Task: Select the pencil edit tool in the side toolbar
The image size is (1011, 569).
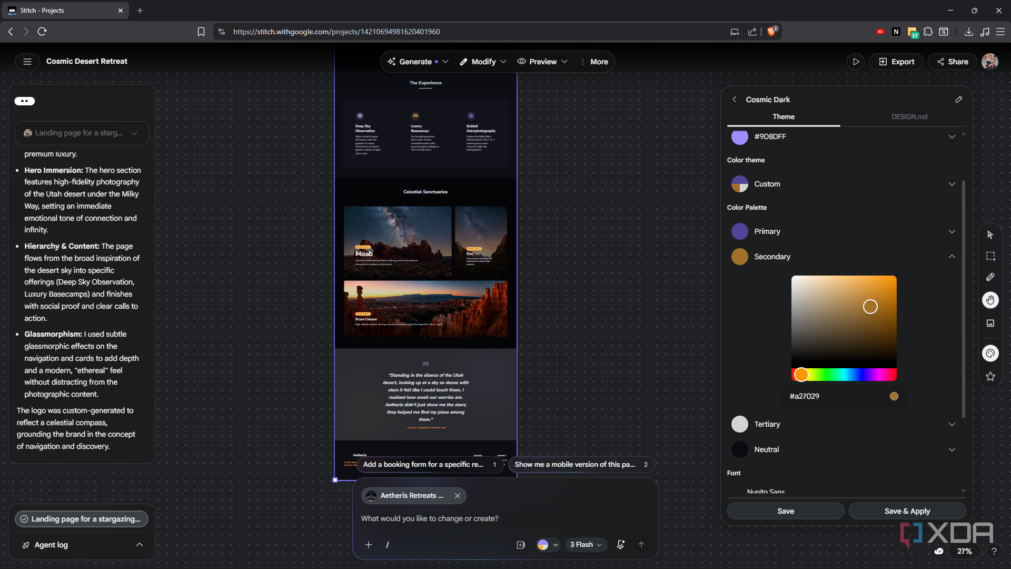Action: tap(990, 277)
